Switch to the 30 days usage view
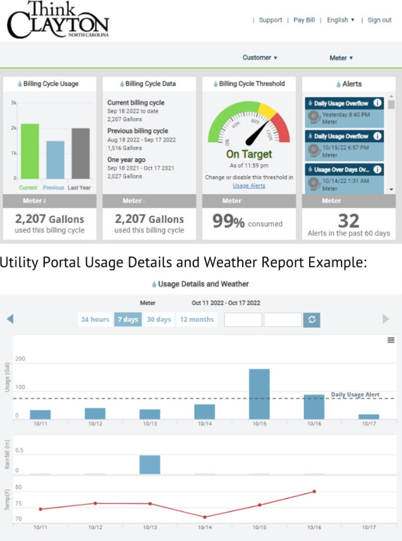 (159, 319)
